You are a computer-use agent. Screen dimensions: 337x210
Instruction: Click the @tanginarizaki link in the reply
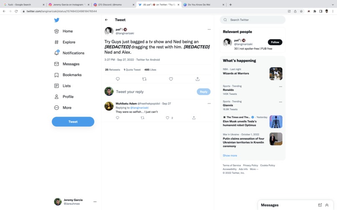point(139,107)
